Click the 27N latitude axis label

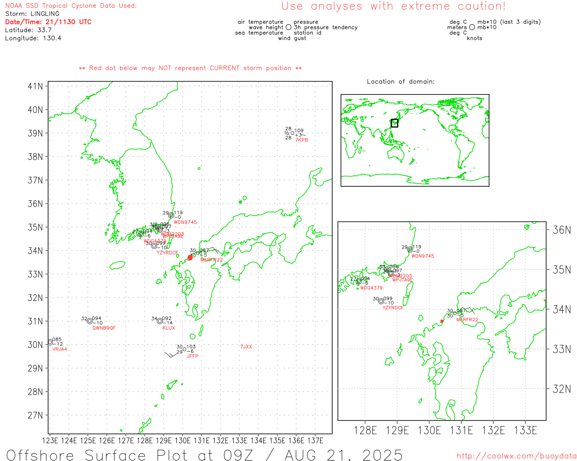[35, 415]
